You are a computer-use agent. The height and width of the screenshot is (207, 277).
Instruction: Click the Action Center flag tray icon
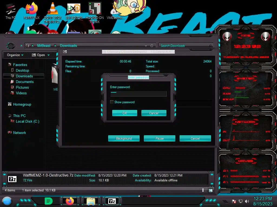point(234,201)
